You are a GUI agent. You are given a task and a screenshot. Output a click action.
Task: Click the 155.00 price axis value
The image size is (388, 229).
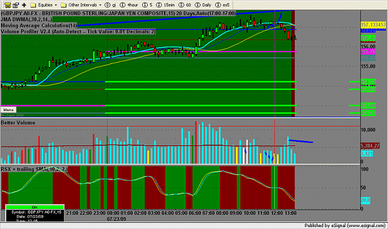[x=368, y=66]
